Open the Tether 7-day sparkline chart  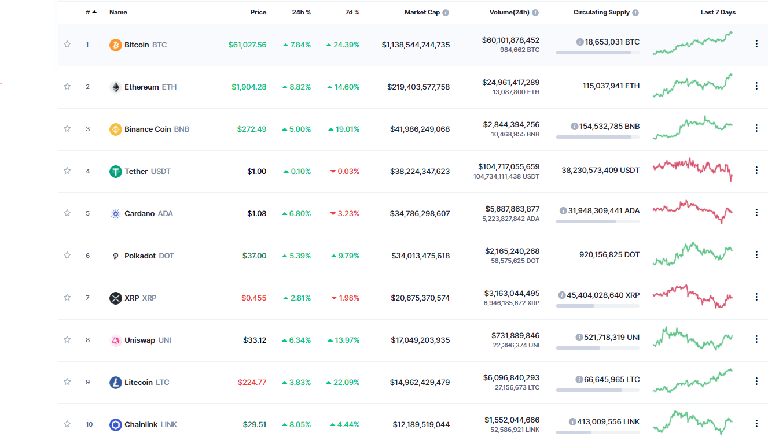(x=693, y=170)
